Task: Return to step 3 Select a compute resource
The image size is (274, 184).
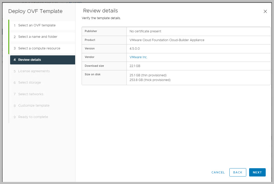Action: point(39,48)
